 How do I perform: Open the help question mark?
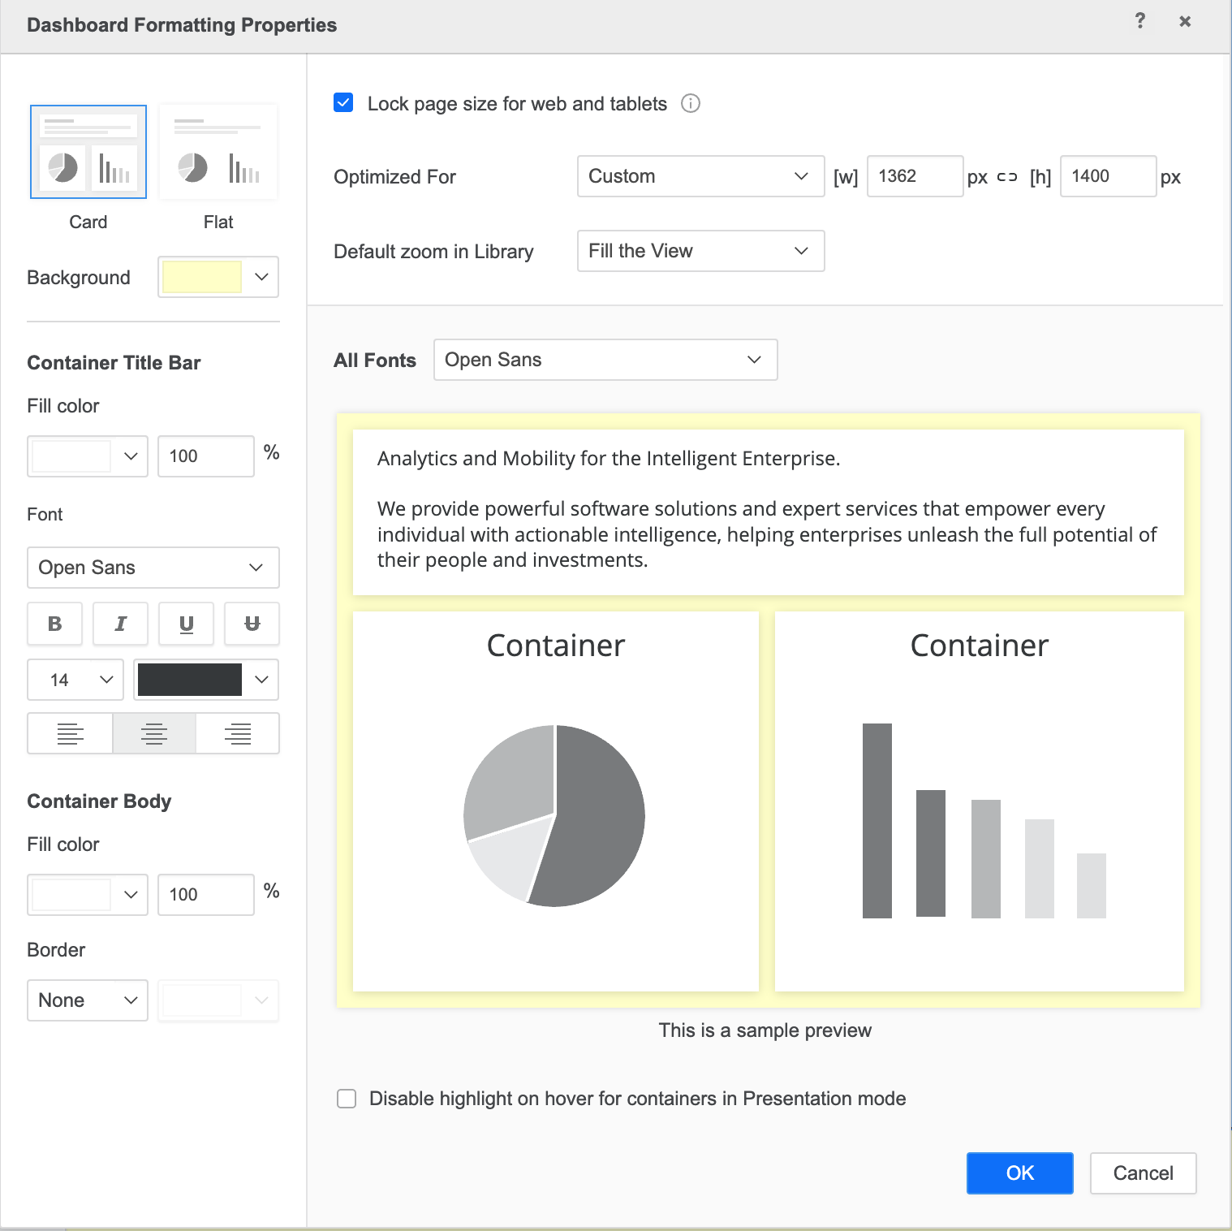1140,21
